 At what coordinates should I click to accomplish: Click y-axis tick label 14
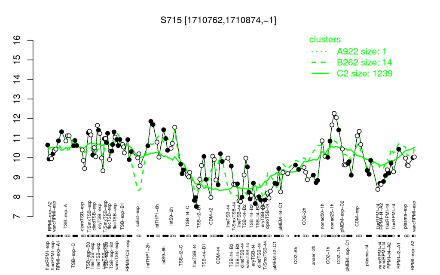tap(17, 79)
